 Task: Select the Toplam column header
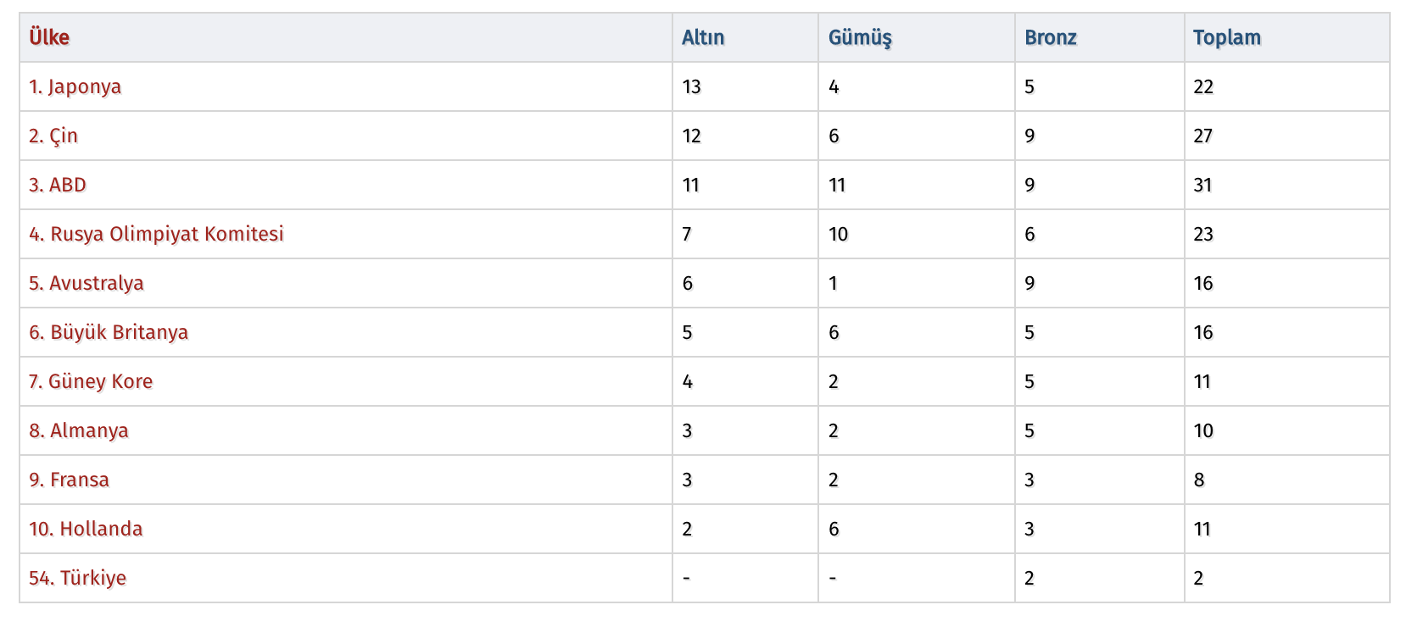1226,37
